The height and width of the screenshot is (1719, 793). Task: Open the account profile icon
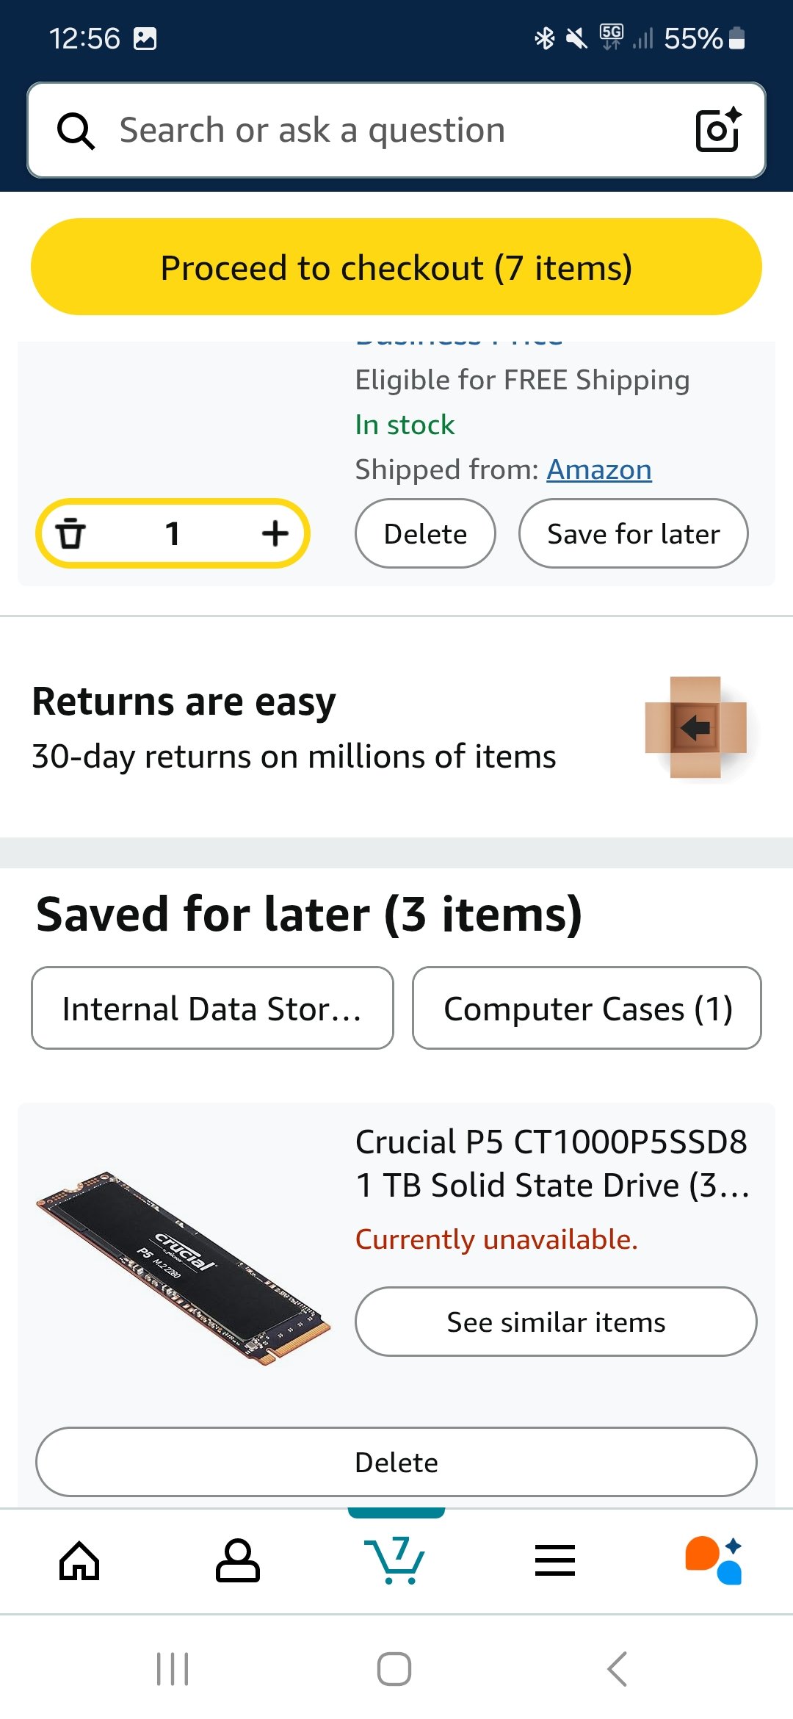(x=237, y=1560)
